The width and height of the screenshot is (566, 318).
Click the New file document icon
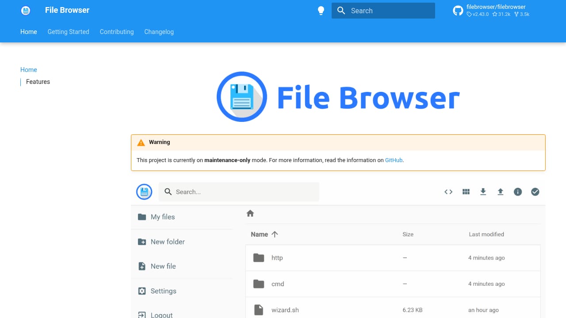tap(142, 266)
